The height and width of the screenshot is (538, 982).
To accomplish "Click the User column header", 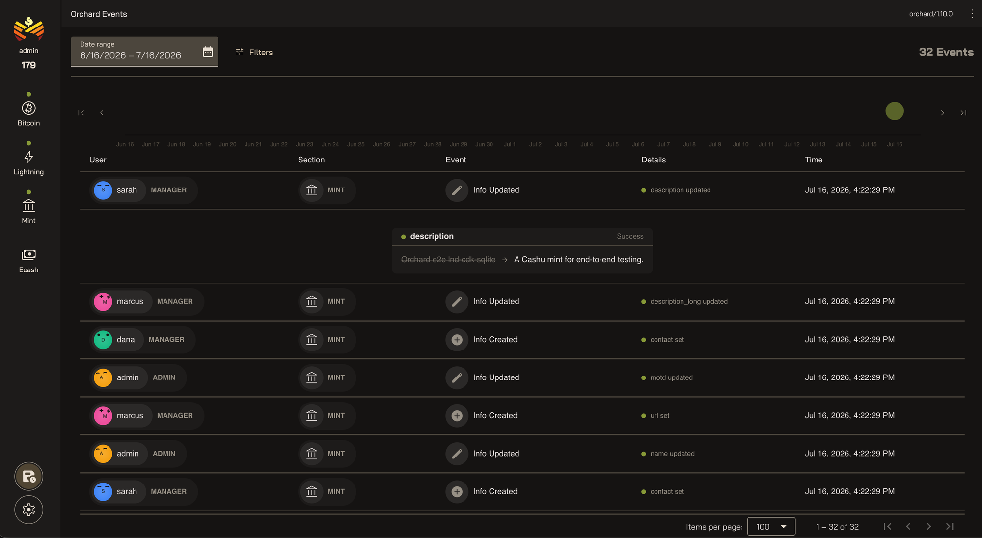I will 98,160.
